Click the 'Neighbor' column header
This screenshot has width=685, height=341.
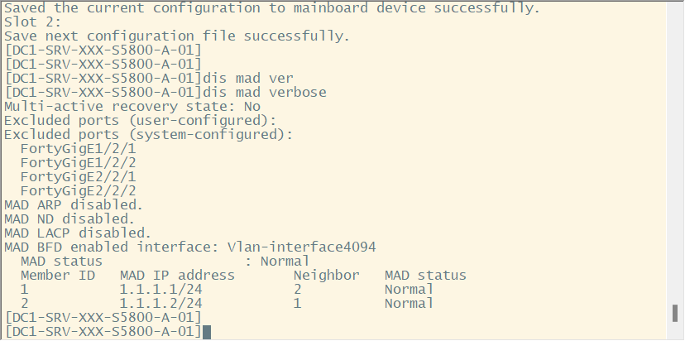tap(327, 275)
